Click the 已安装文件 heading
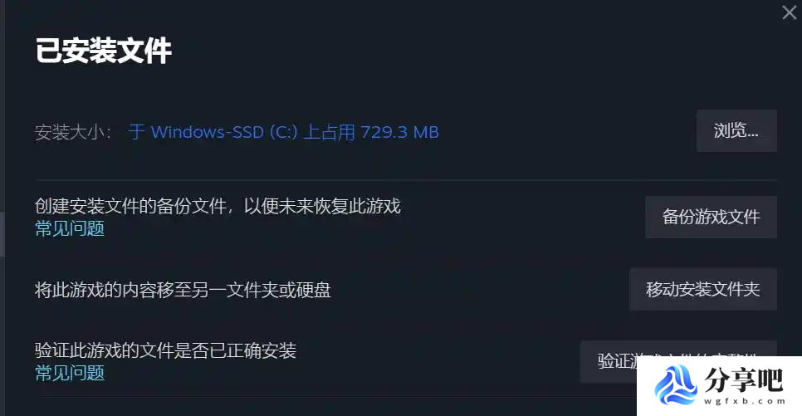This screenshot has height=416, width=802. [x=103, y=50]
